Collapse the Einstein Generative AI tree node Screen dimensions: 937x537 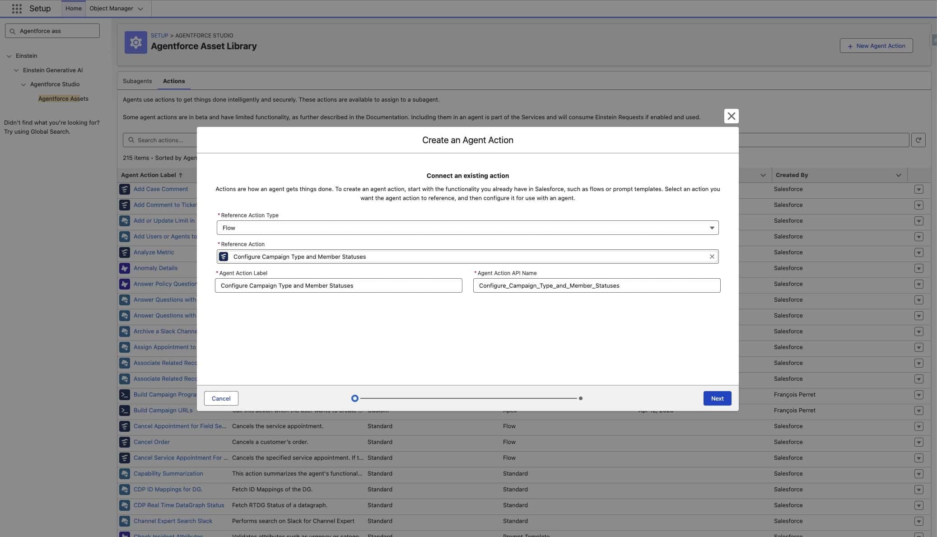point(16,70)
